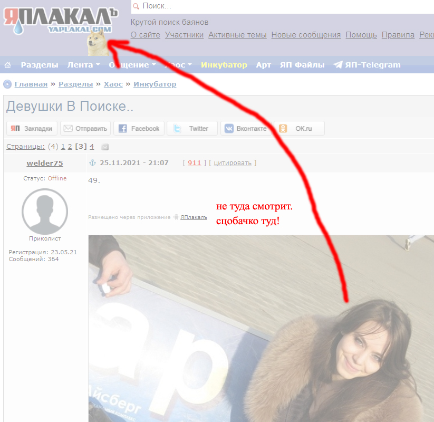Click цитировать to quote post
The width and height of the screenshot is (434, 422).
pos(233,163)
